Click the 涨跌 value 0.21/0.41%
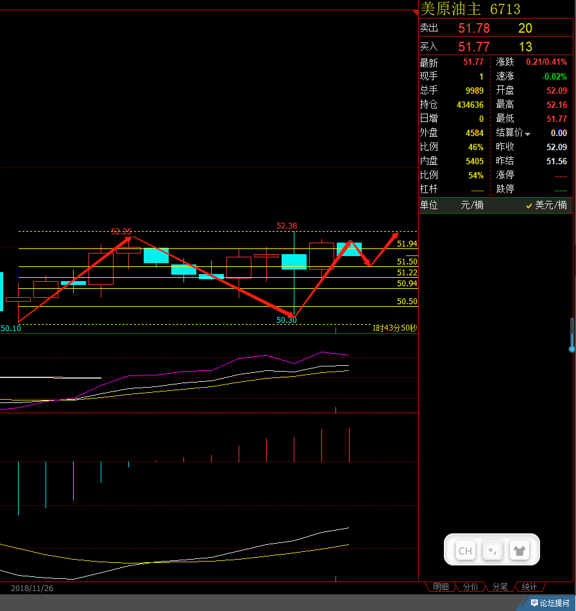This screenshot has width=576, height=611. click(x=546, y=62)
